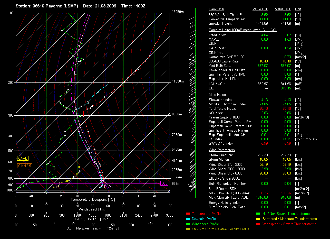Open the Wind Parameters section heading

[222, 150]
